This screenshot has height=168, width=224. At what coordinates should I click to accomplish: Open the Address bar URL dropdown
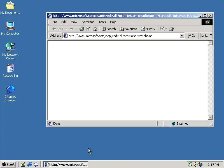click(182, 36)
